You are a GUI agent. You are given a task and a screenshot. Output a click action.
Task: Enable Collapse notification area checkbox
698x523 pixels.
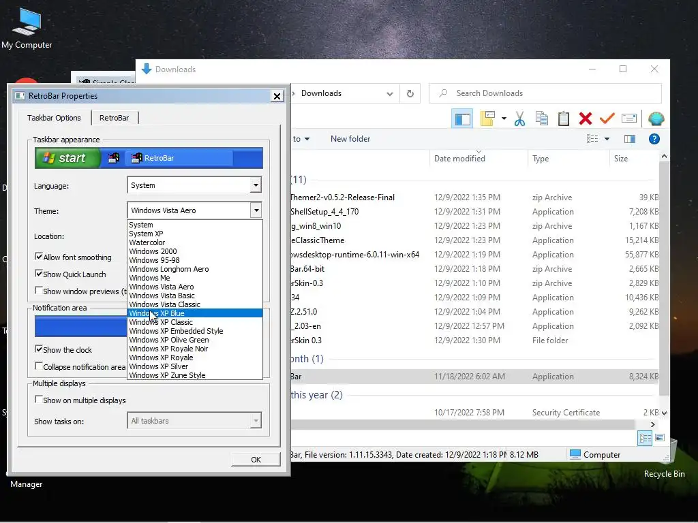tap(39, 366)
